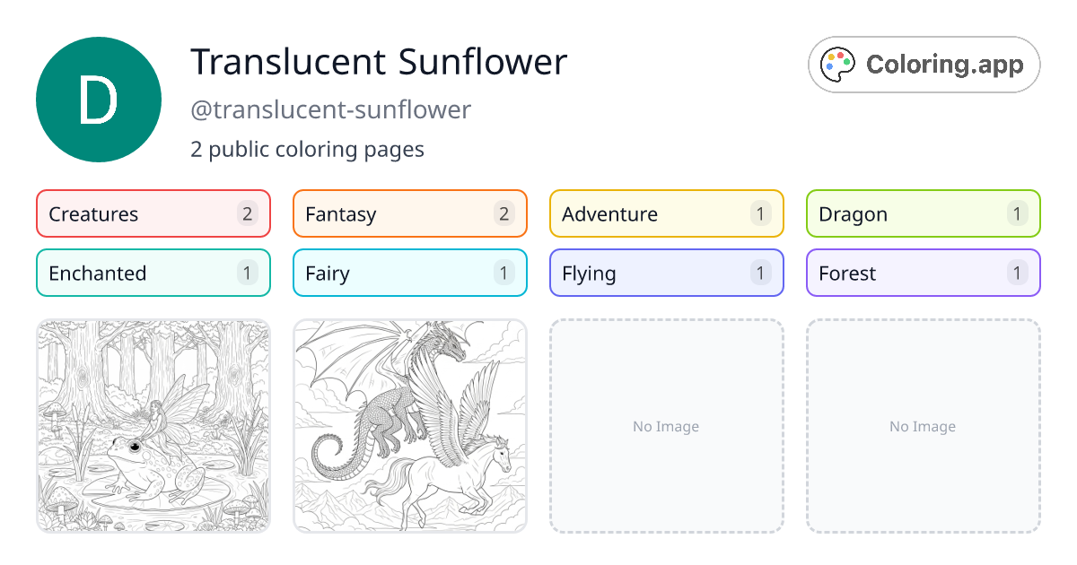Click the first No Image placeholder
The image size is (1077, 565).
tap(667, 426)
